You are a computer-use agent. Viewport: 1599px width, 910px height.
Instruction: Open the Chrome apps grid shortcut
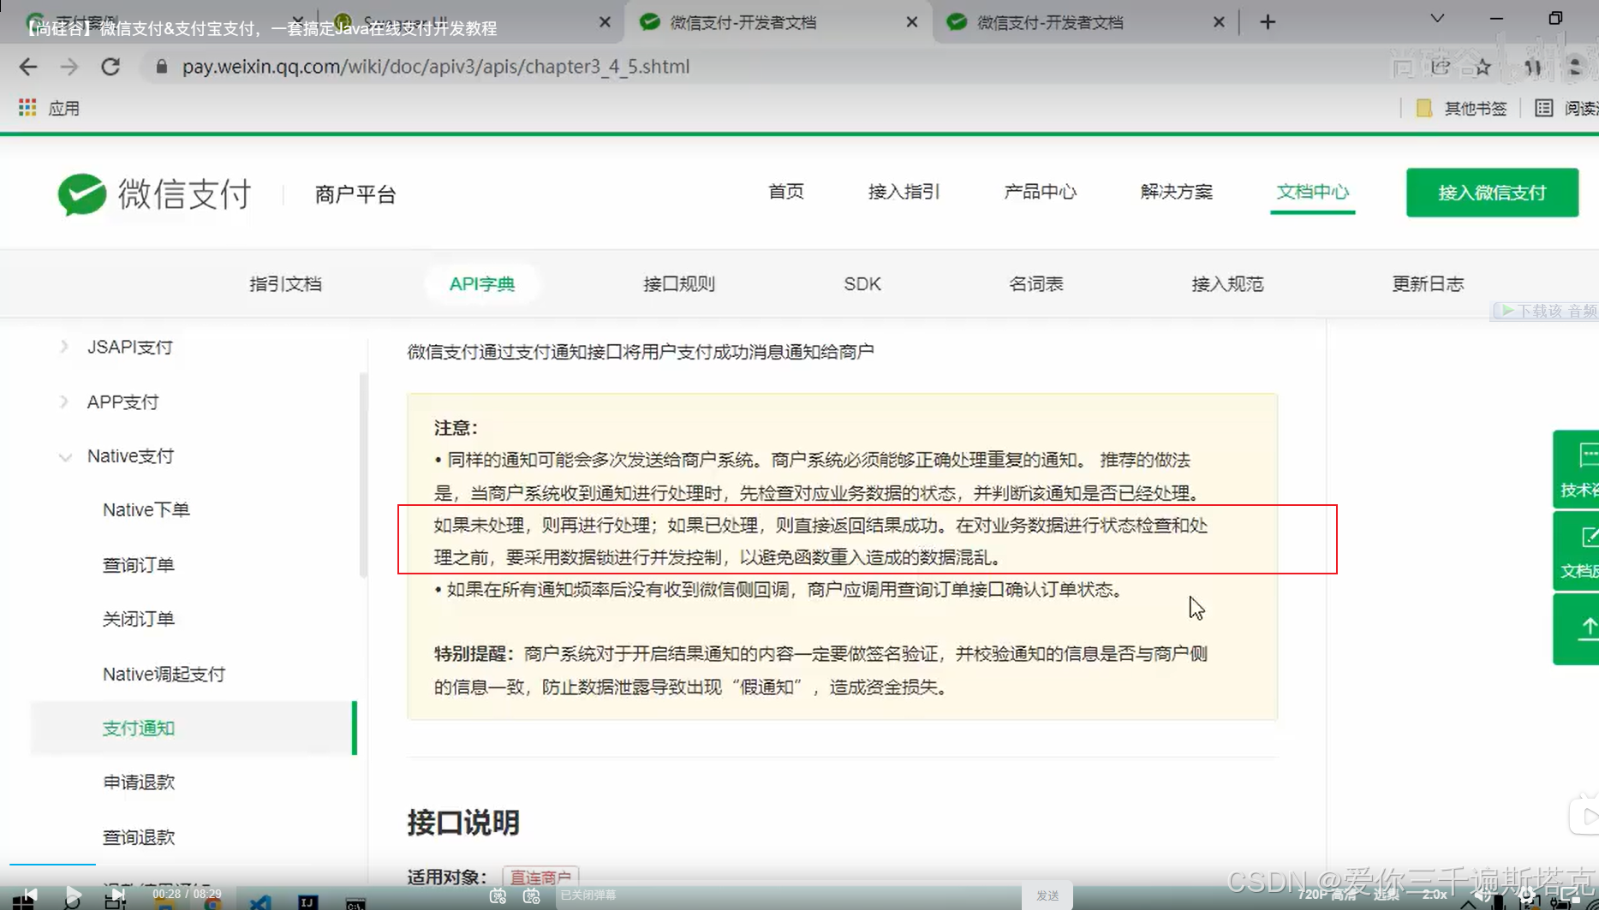click(x=27, y=108)
